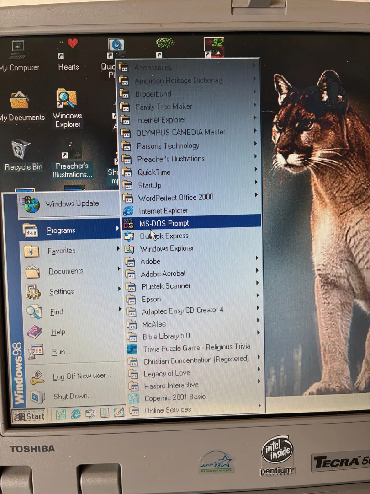370x494 pixels.
Task: Select Shut Down in Start menu
Action: [73, 396]
